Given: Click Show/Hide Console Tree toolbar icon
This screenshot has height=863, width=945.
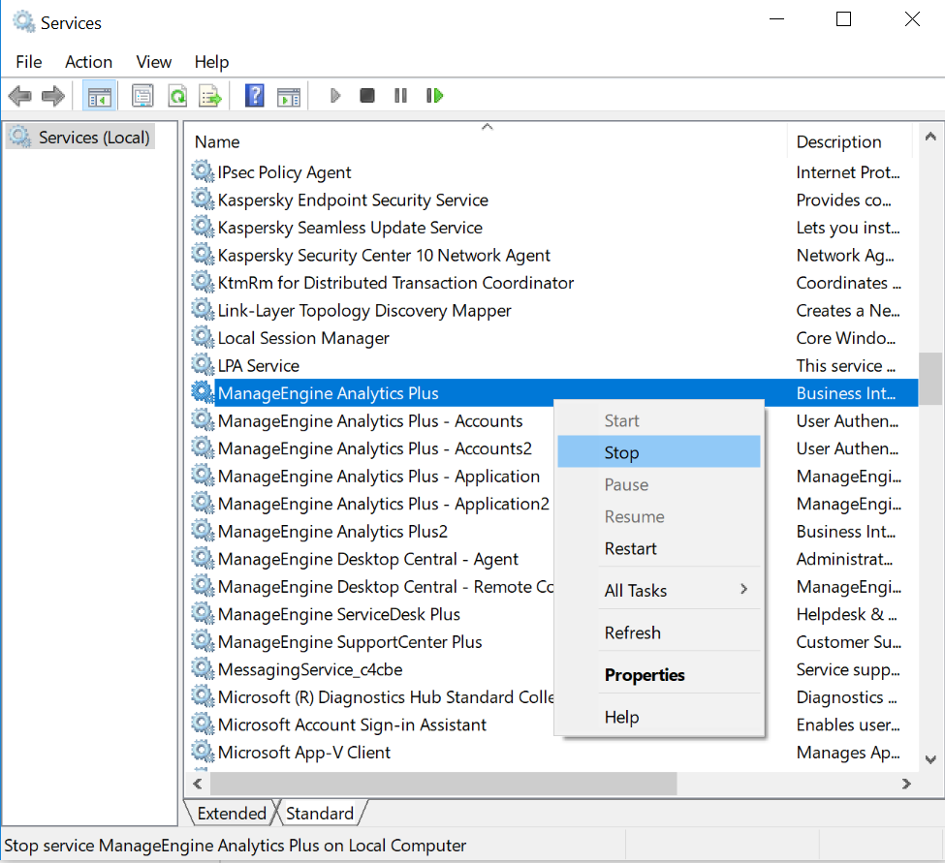Looking at the screenshot, I should (99, 96).
